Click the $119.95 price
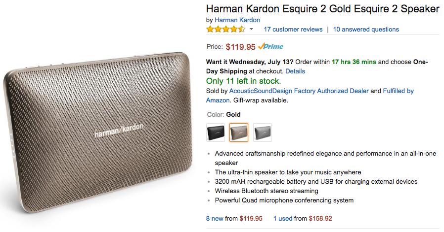This screenshot has height=232, width=444. click(241, 47)
